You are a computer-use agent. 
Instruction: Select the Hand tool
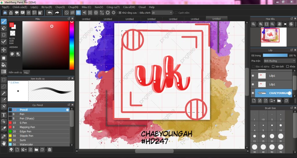click(x=3, y=143)
